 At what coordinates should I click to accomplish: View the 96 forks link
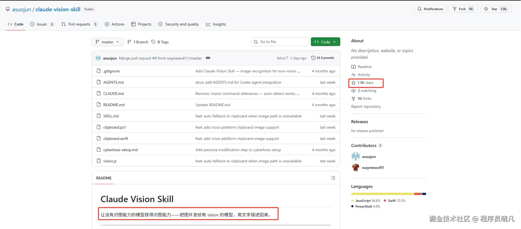point(361,98)
